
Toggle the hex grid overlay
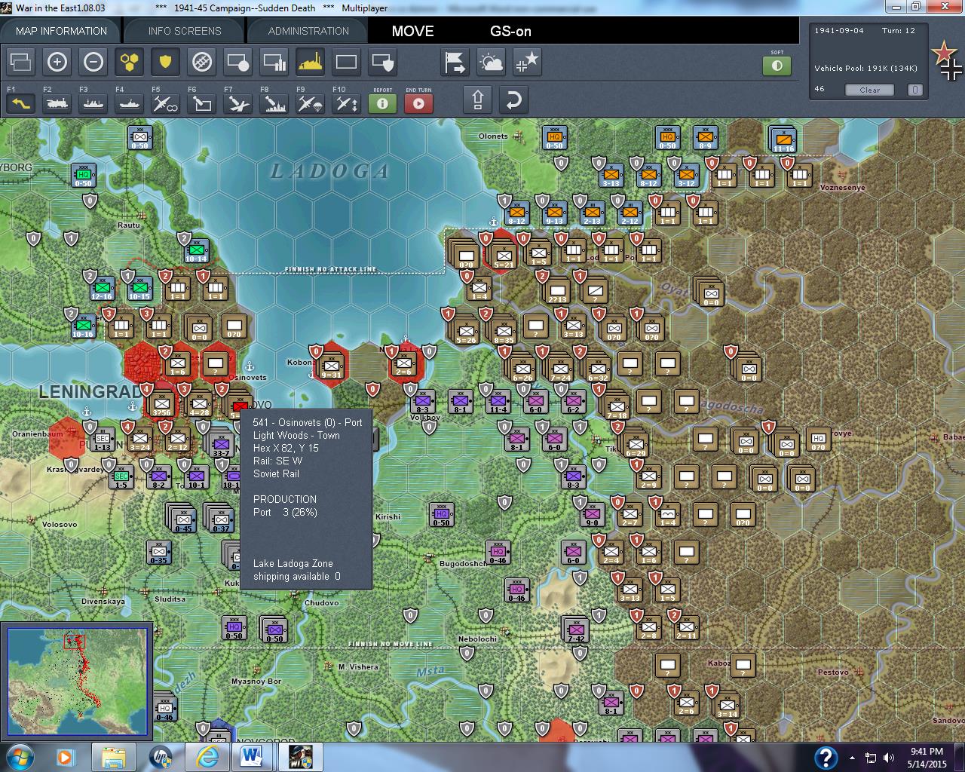[130, 63]
